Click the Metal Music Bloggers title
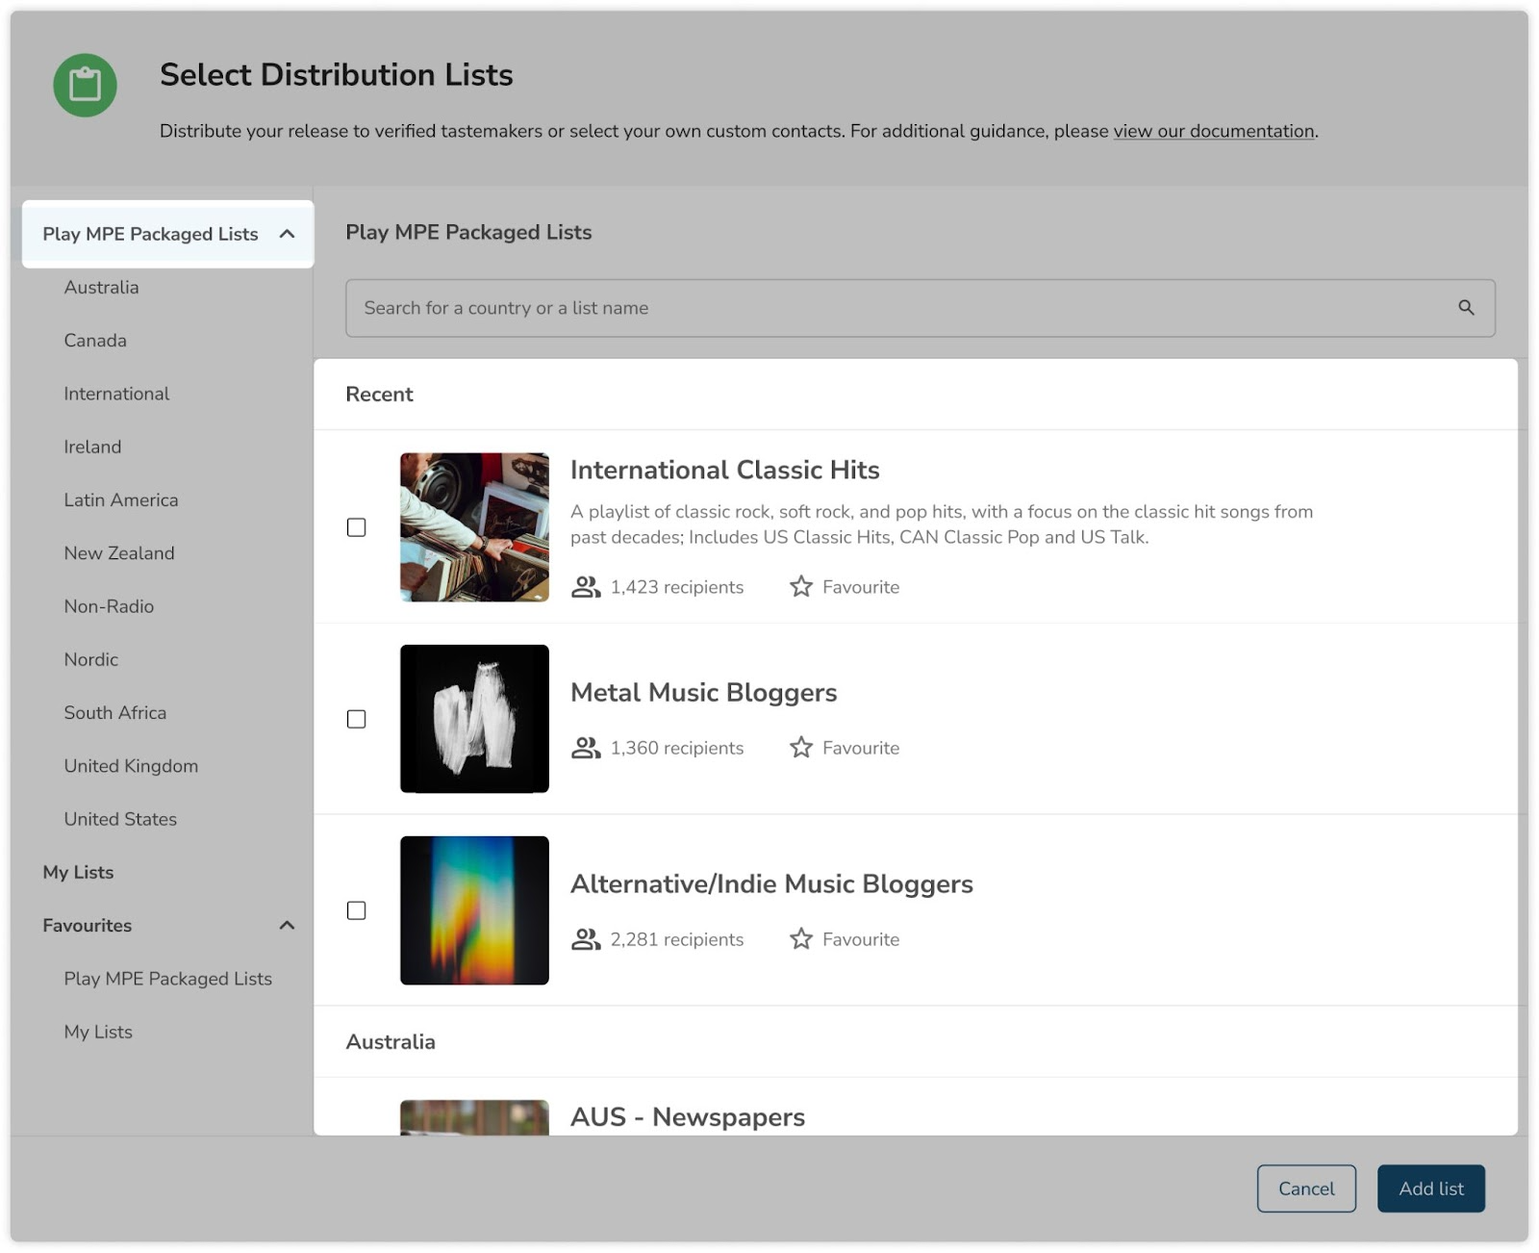 coord(703,693)
